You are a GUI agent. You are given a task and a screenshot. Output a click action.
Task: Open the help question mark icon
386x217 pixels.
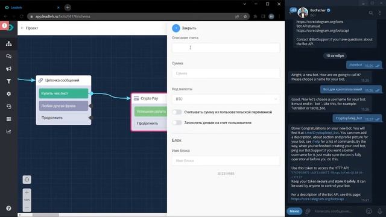click(x=8, y=209)
